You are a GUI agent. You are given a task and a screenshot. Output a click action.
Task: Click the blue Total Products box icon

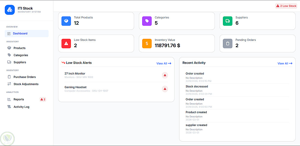click(x=66, y=21)
